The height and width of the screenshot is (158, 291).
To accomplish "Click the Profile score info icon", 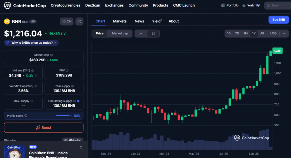I will pos(26,115).
